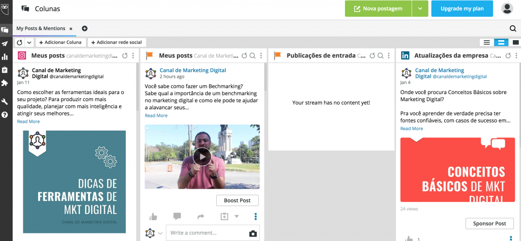Click Adicionar Coluna button
The width and height of the screenshot is (521, 241).
pos(61,43)
